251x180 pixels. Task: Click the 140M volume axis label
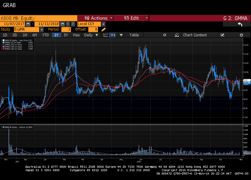pos(246,126)
